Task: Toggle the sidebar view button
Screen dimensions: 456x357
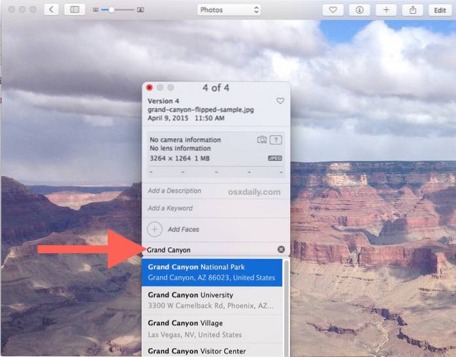Action: pos(74,10)
